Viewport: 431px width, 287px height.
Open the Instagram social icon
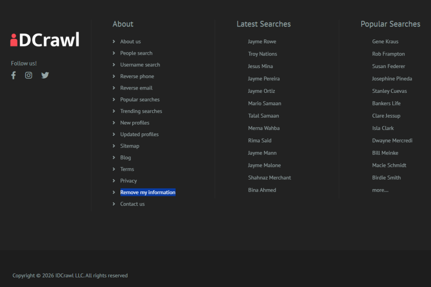coord(29,75)
